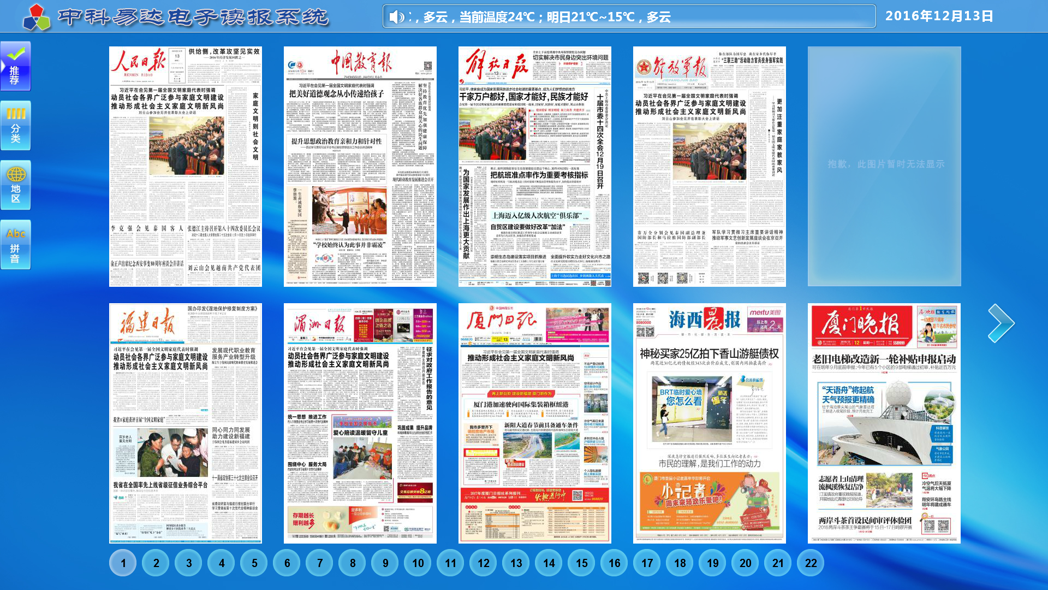Viewport: 1048px width, 590px height.
Task: Open 解放日报 newspaper front page
Action: [535, 167]
